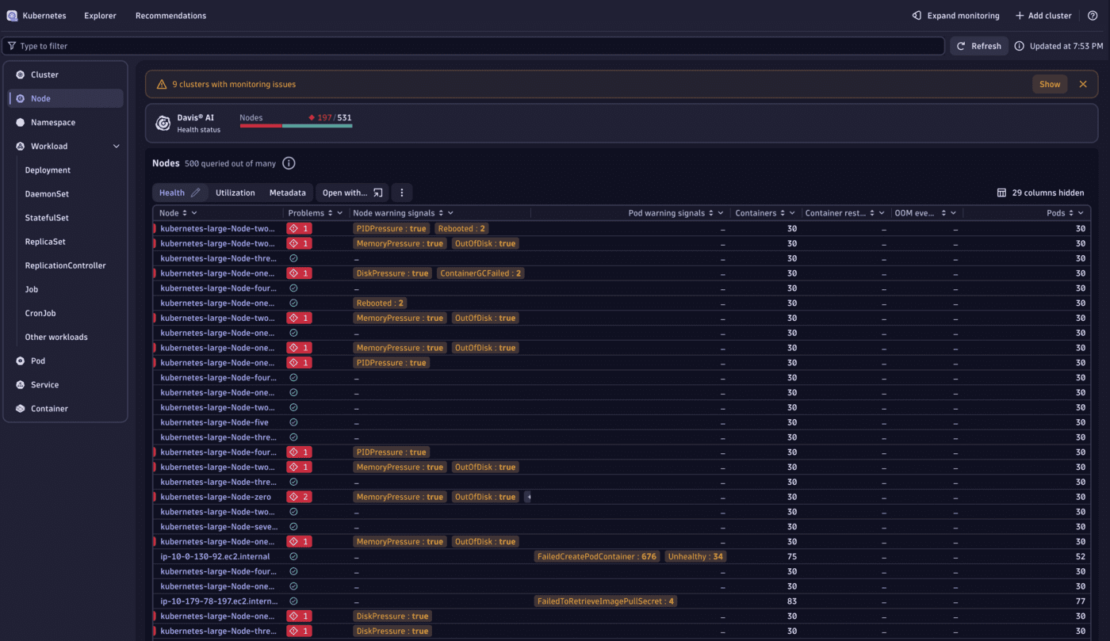The height and width of the screenshot is (641, 1110).
Task: Open the Problems column dropdown chevron
Action: pos(340,213)
